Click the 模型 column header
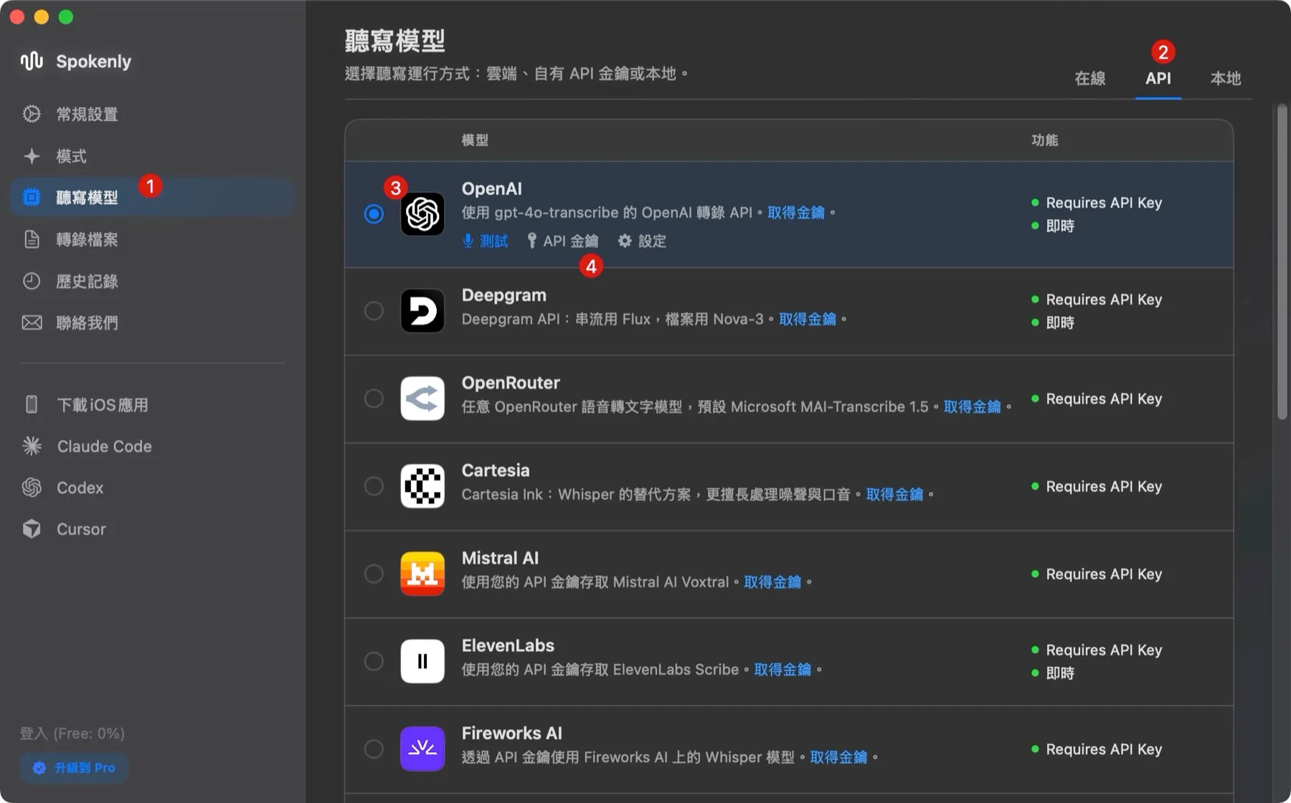The height and width of the screenshot is (803, 1291). coord(475,140)
